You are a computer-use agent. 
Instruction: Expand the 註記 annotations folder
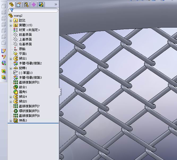click(11, 21)
